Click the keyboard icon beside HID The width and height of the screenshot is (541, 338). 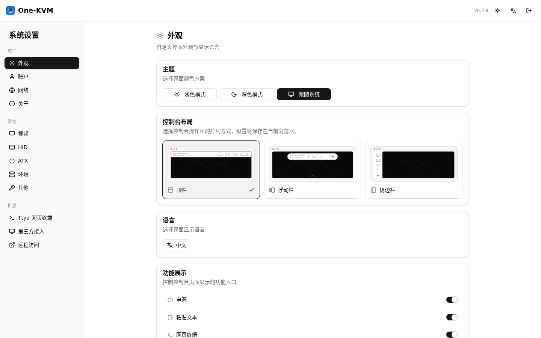click(x=12, y=147)
